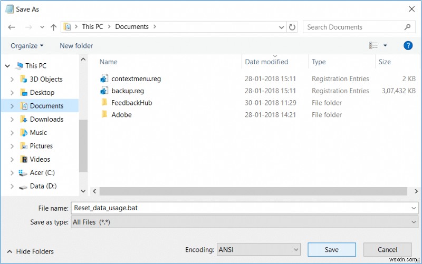Select 3D Objects in the sidebar

tap(46, 80)
